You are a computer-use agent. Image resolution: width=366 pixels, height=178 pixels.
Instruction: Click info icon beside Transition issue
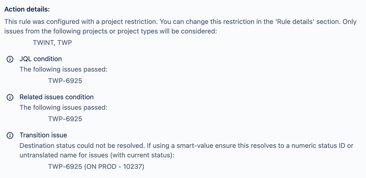click(10, 135)
